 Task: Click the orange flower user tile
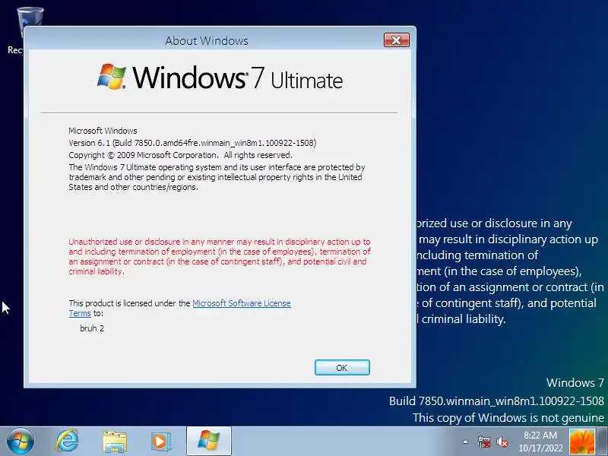pyautogui.click(x=581, y=442)
